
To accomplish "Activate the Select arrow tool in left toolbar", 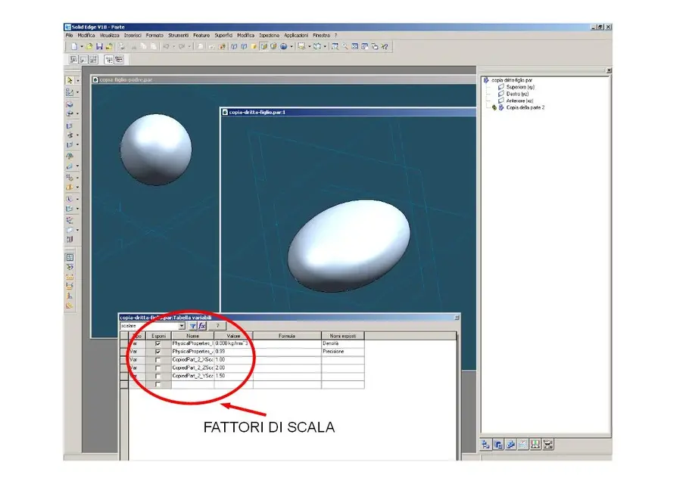I will (x=70, y=81).
